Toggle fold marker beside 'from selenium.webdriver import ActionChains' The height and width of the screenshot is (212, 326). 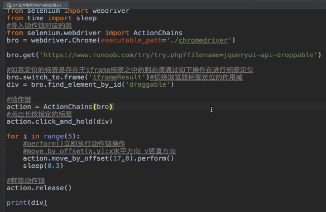pyautogui.click(x=3, y=33)
